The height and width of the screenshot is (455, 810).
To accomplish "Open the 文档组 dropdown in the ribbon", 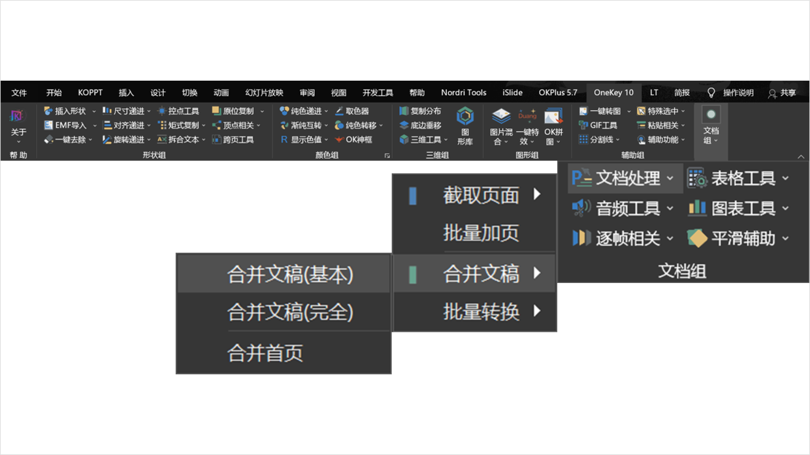I will pos(711,126).
